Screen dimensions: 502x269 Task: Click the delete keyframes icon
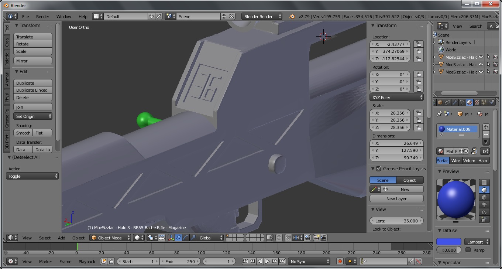(418, 262)
